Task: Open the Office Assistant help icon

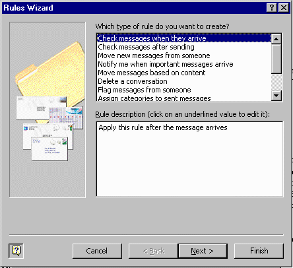Action: pyautogui.click(x=16, y=251)
